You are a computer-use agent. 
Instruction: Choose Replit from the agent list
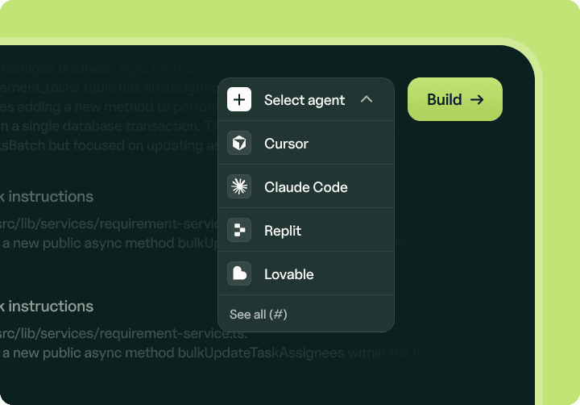tap(306, 230)
